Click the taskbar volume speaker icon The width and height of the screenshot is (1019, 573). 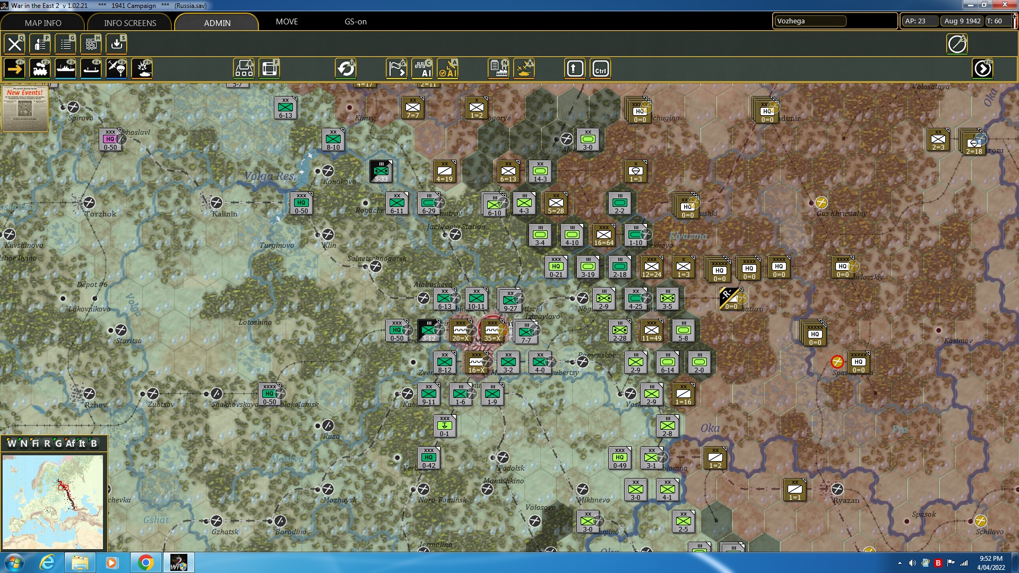point(912,563)
